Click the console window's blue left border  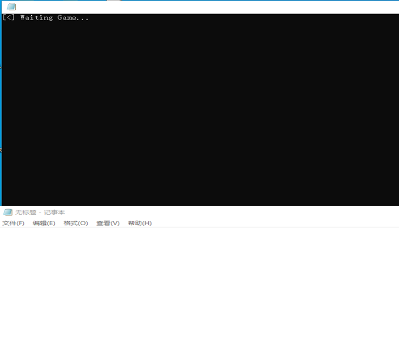(x=1, y=109)
